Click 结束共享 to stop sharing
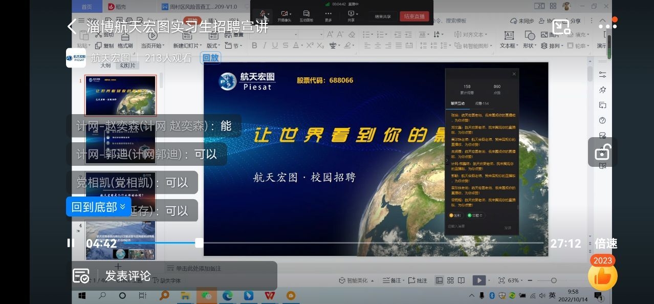 pyautogui.click(x=382, y=16)
